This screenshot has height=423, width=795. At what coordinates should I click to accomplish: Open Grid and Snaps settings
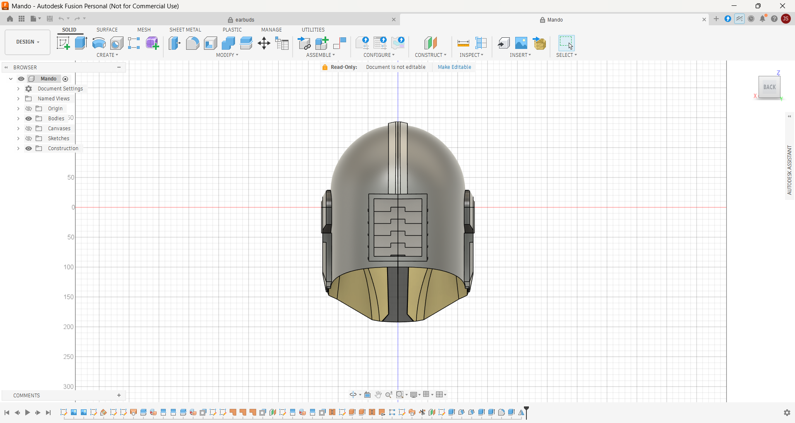pos(426,394)
